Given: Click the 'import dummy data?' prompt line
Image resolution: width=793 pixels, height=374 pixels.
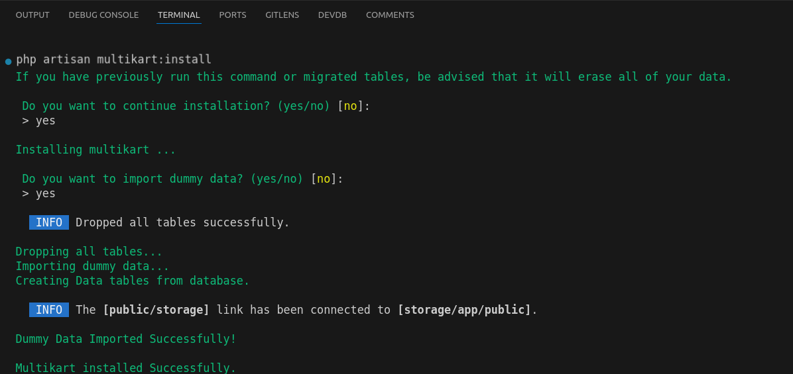Looking at the screenshot, I should pyautogui.click(x=162, y=179).
